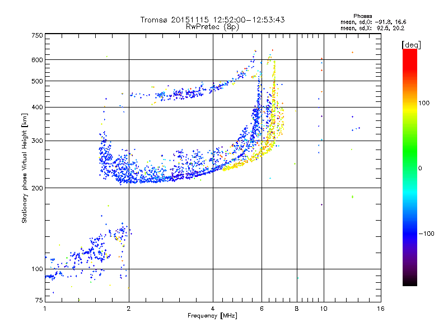Click the 0 label beside the colorbar
Viewport: 448px width, 336px height.
coord(420,169)
